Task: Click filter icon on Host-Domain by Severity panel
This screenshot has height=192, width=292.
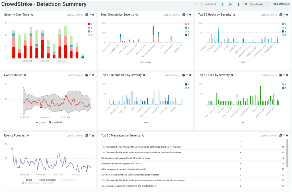Action: (x=187, y=15)
